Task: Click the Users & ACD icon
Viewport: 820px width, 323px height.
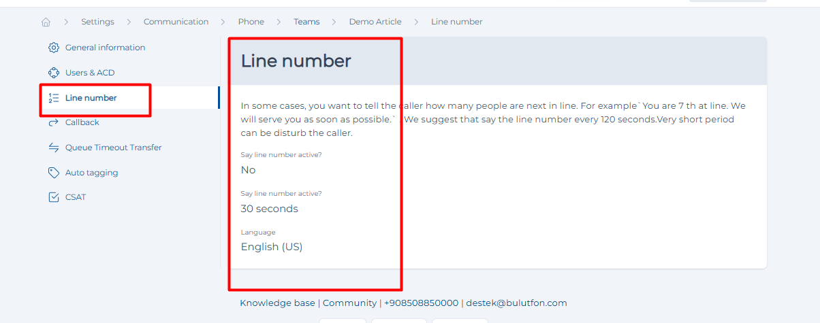Action: pos(54,73)
